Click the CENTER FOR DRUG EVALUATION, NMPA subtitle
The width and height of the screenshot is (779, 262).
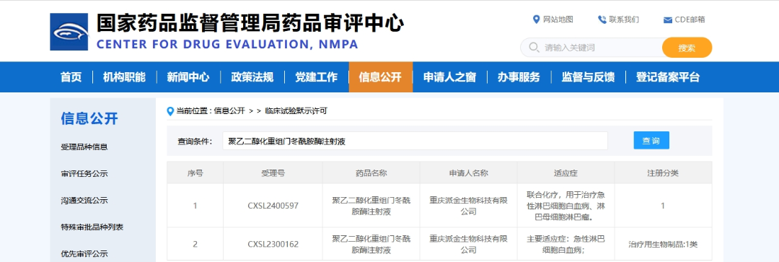pos(227,44)
